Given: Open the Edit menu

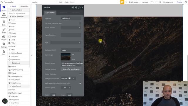Looking at the screenshot, I should point(61,2).
